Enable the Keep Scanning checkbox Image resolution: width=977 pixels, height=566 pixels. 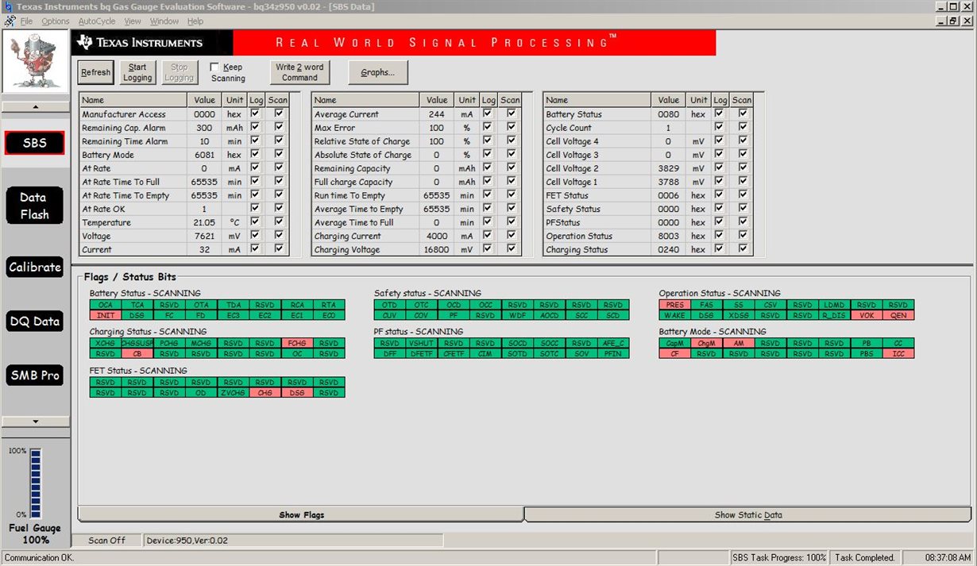pos(214,67)
